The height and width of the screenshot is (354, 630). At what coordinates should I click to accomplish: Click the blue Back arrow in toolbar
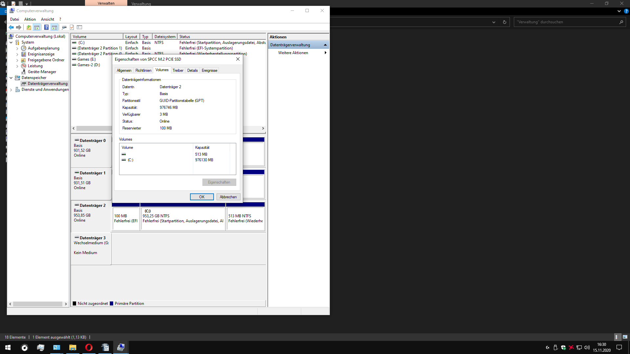point(11,28)
